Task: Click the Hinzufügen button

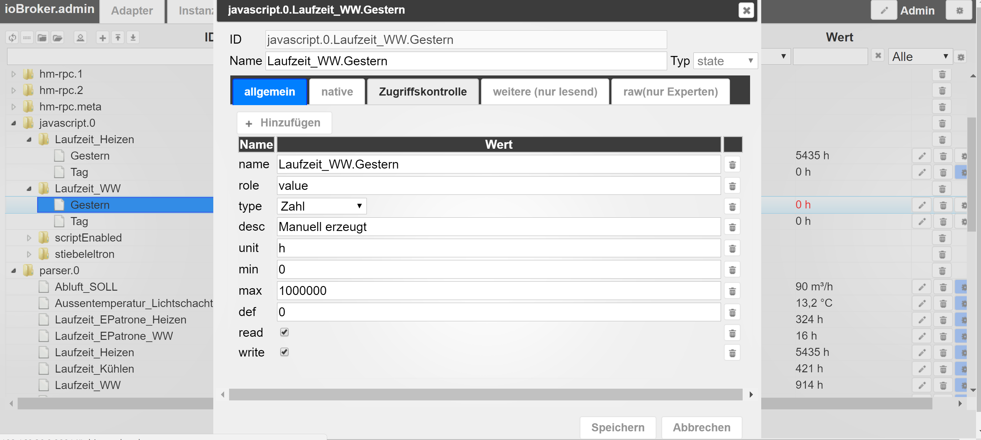Action: tap(284, 123)
